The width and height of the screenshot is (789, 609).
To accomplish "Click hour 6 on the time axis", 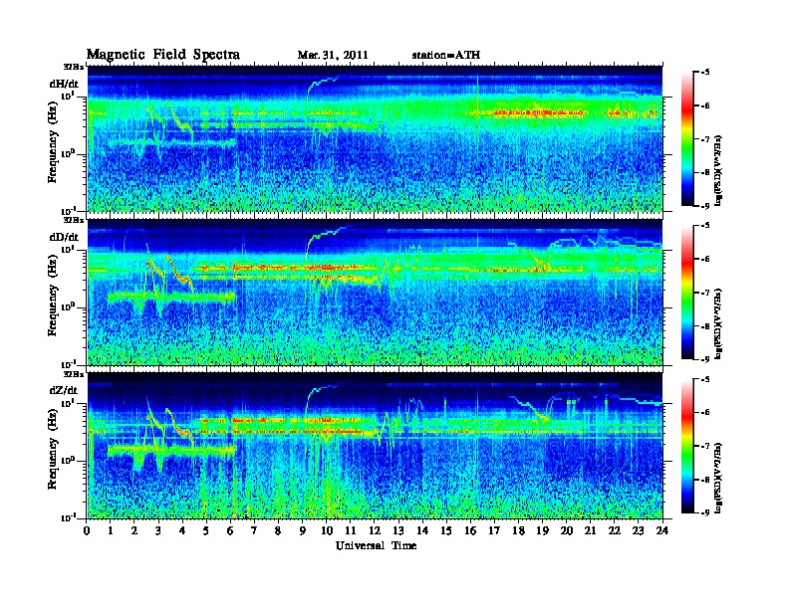I will click(x=231, y=530).
